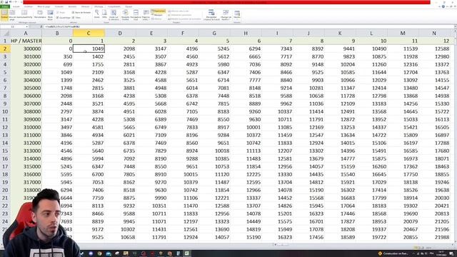Image resolution: width=457 pixels, height=257 pixels.
Task: Click Réorganiser tout windows icon
Action: click(136, 15)
